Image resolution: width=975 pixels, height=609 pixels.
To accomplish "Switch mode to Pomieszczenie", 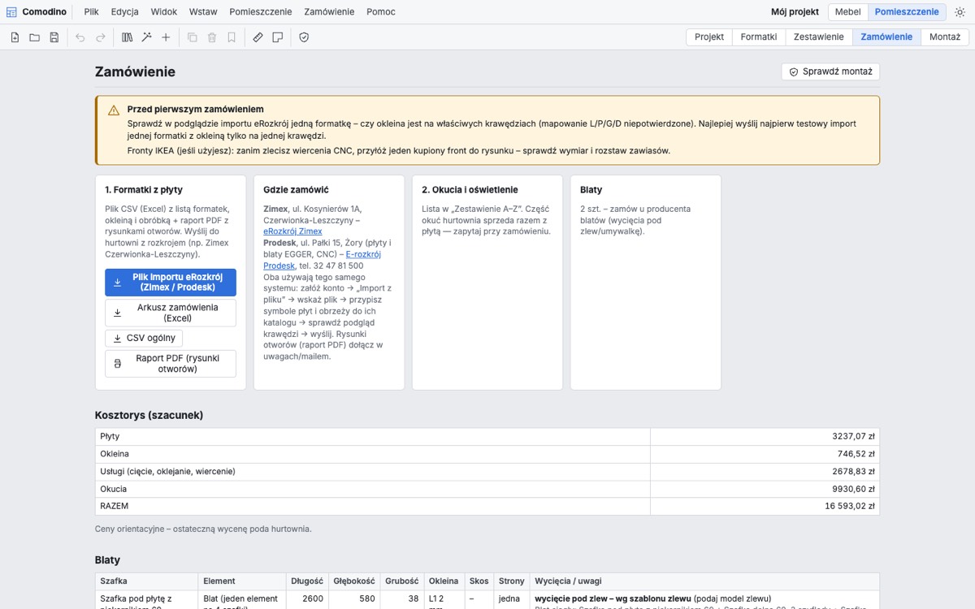I will (907, 12).
